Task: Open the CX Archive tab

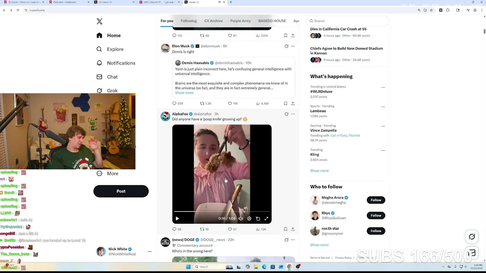Action: 213,21
